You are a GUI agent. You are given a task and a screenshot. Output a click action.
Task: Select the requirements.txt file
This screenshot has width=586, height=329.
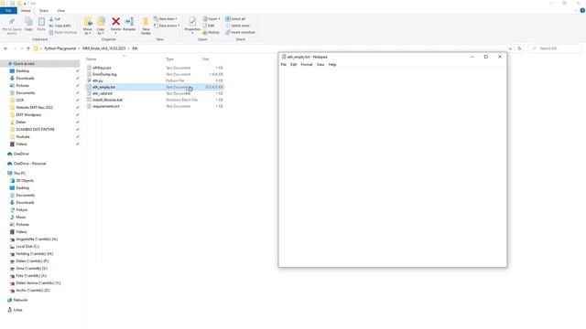[x=106, y=106]
